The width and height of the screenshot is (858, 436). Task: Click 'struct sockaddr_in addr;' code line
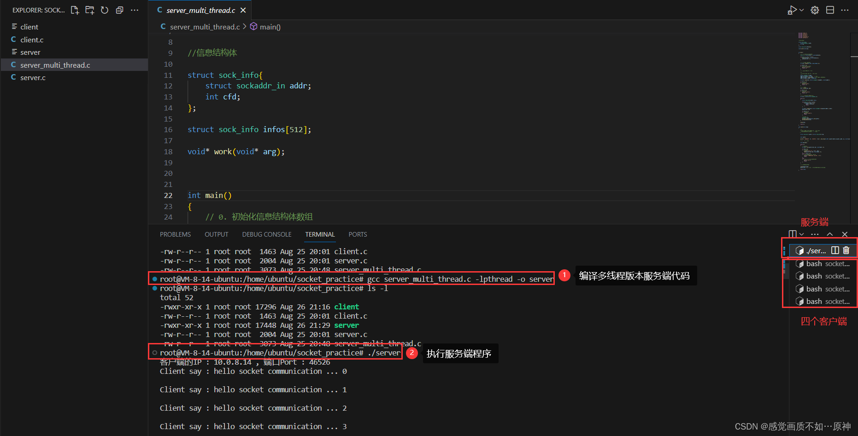point(258,86)
